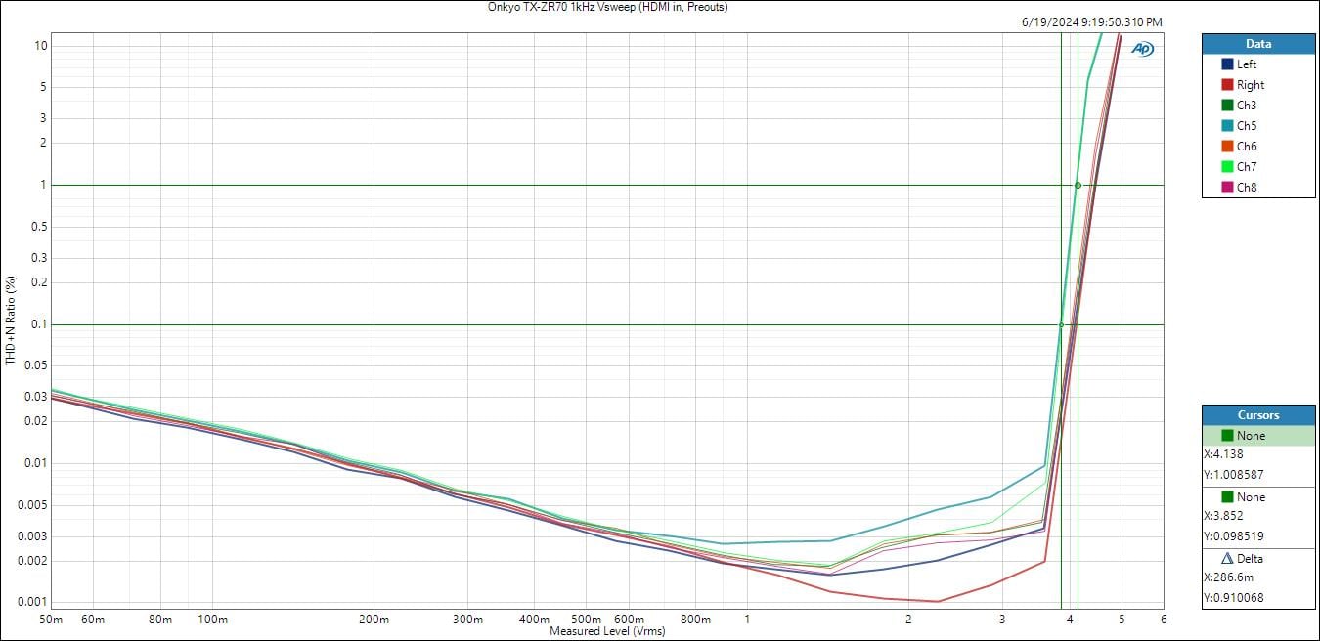Click the Cursors panel header
The height and width of the screenshot is (641, 1320).
[1257, 415]
